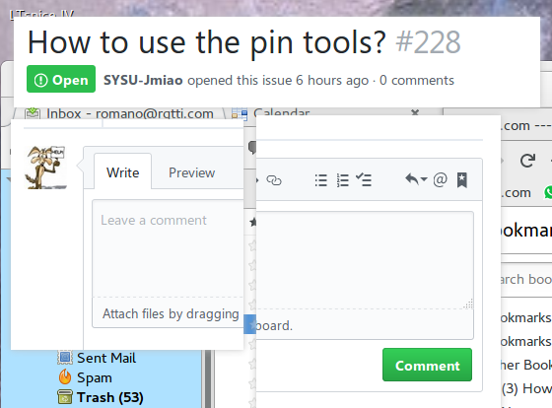Viewport: 552px width, 408px height.
Task: Submit with the green Comment button
Action: pos(427,365)
